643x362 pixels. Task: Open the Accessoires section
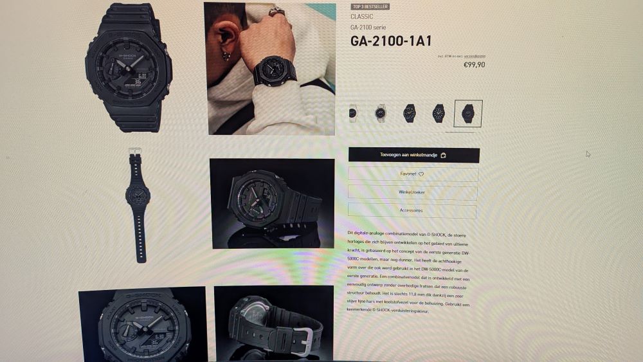(x=412, y=211)
